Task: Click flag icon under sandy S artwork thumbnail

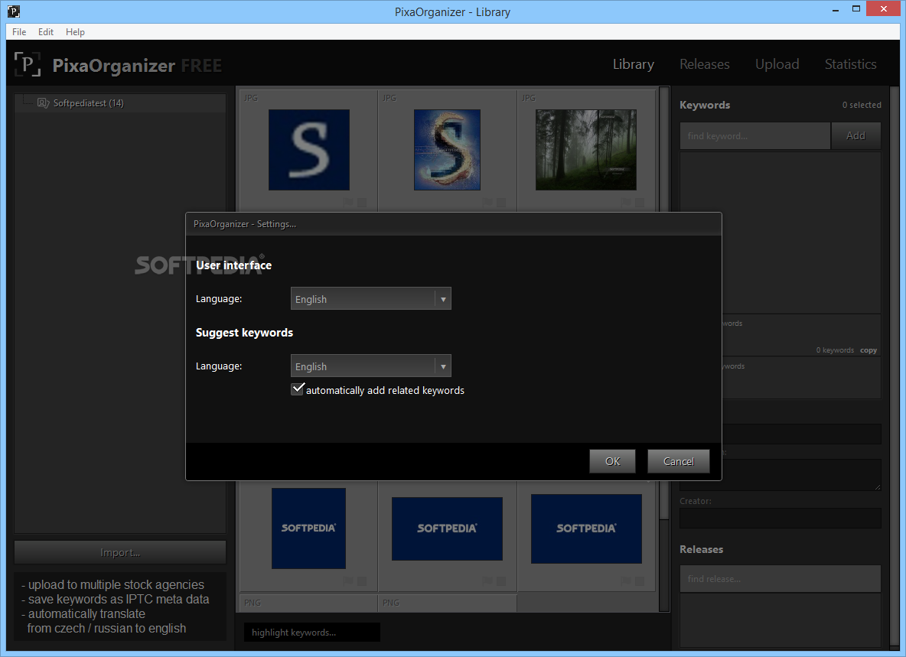Action: point(487,202)
